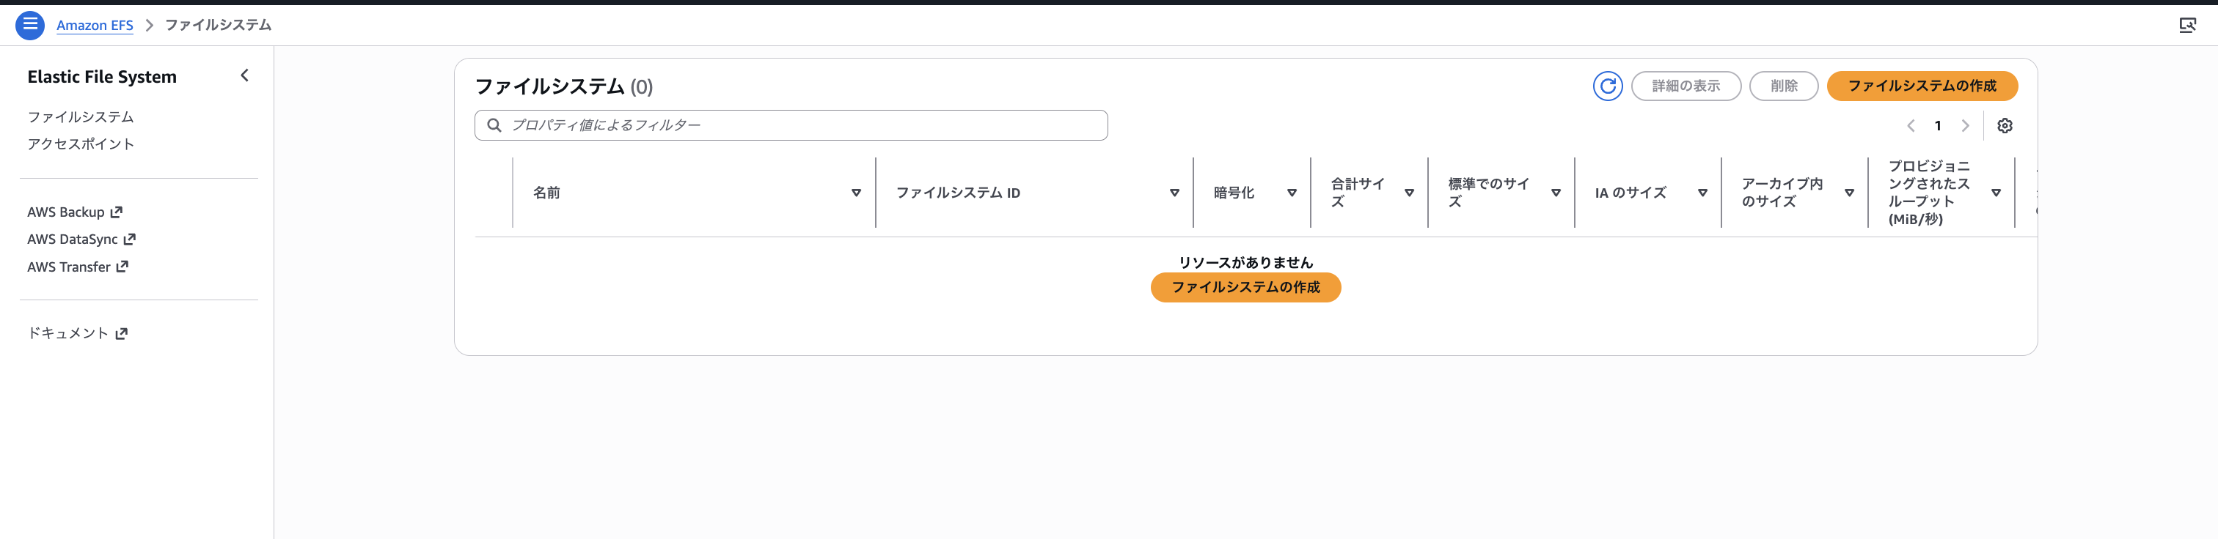Click the orange ファイルシステムの作成 button
The height and width of the screenshot is (539, 2218).
(x=1922, y=86)
